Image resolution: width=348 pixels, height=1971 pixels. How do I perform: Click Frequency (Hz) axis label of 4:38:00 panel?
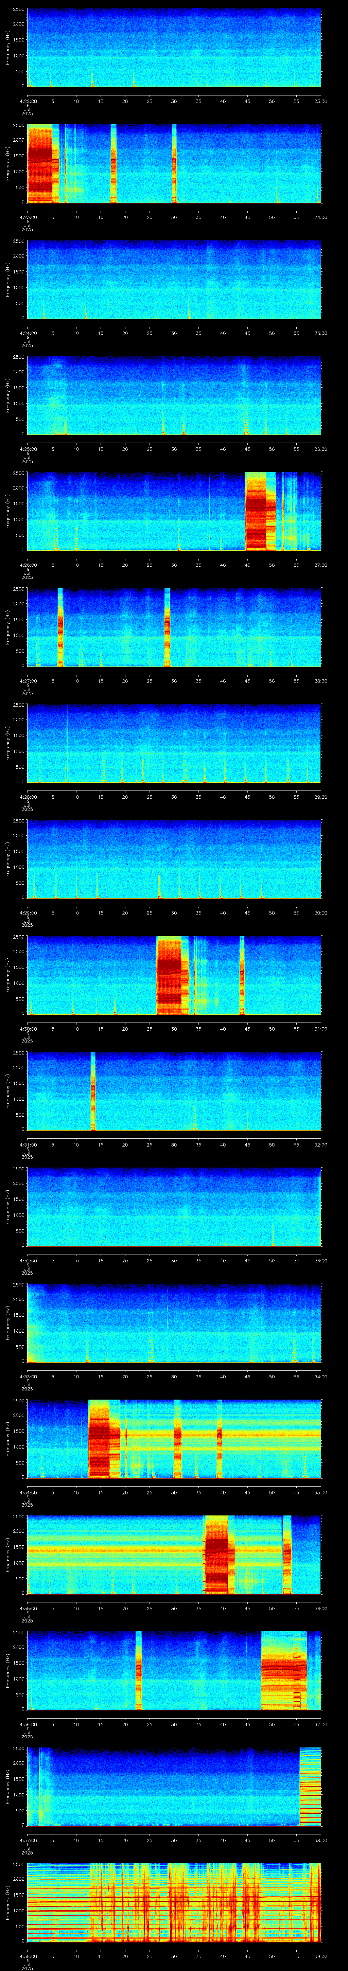(x=8, y=1902)
